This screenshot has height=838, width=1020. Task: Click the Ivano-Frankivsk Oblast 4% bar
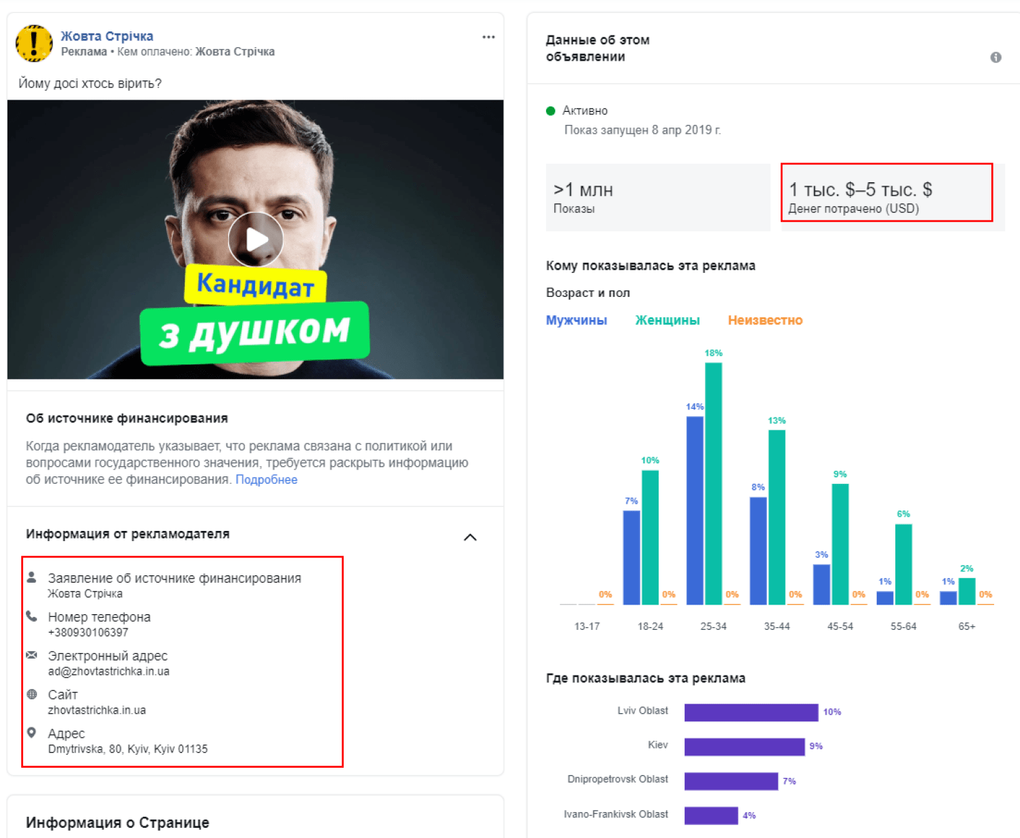pos(711,815)
